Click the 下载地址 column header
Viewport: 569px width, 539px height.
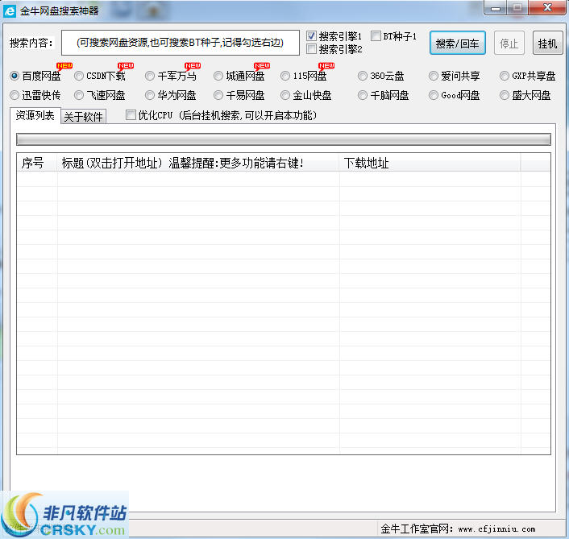coord(430,163)
